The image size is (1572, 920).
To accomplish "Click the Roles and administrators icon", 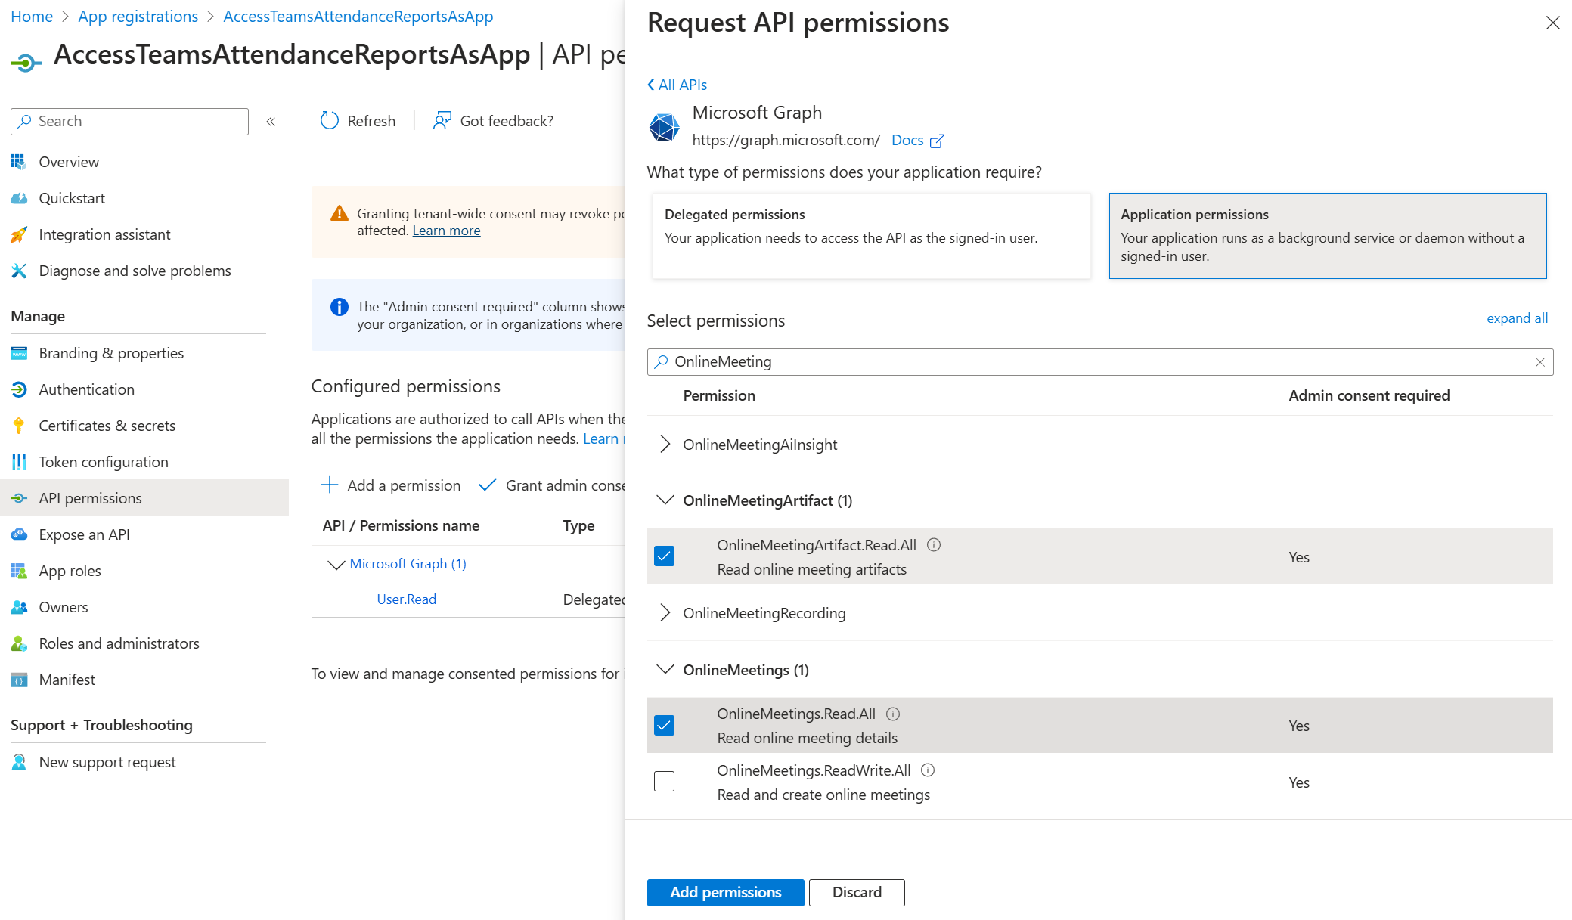I will pos(19,643).
